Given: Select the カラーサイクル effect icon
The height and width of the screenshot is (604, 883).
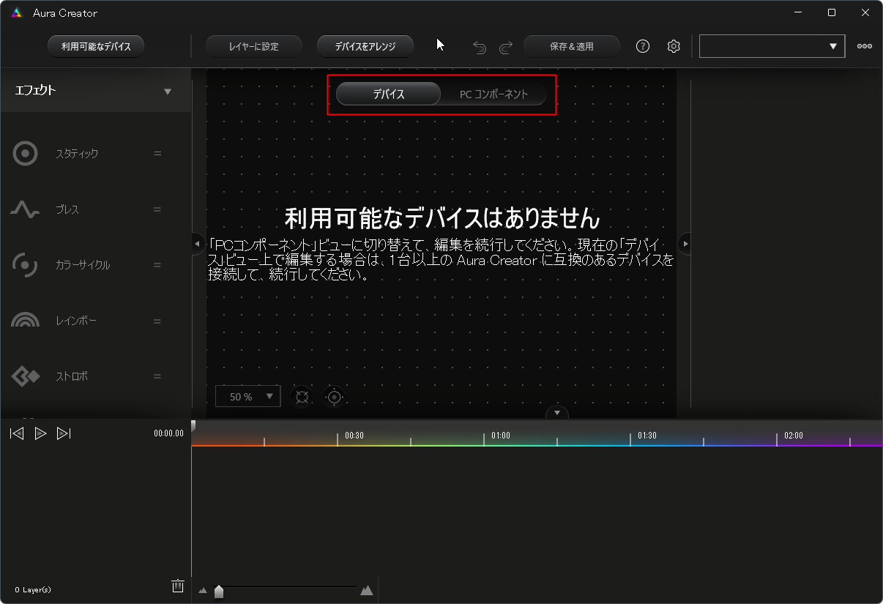Looking at the screenshot, I should [26, 265].
